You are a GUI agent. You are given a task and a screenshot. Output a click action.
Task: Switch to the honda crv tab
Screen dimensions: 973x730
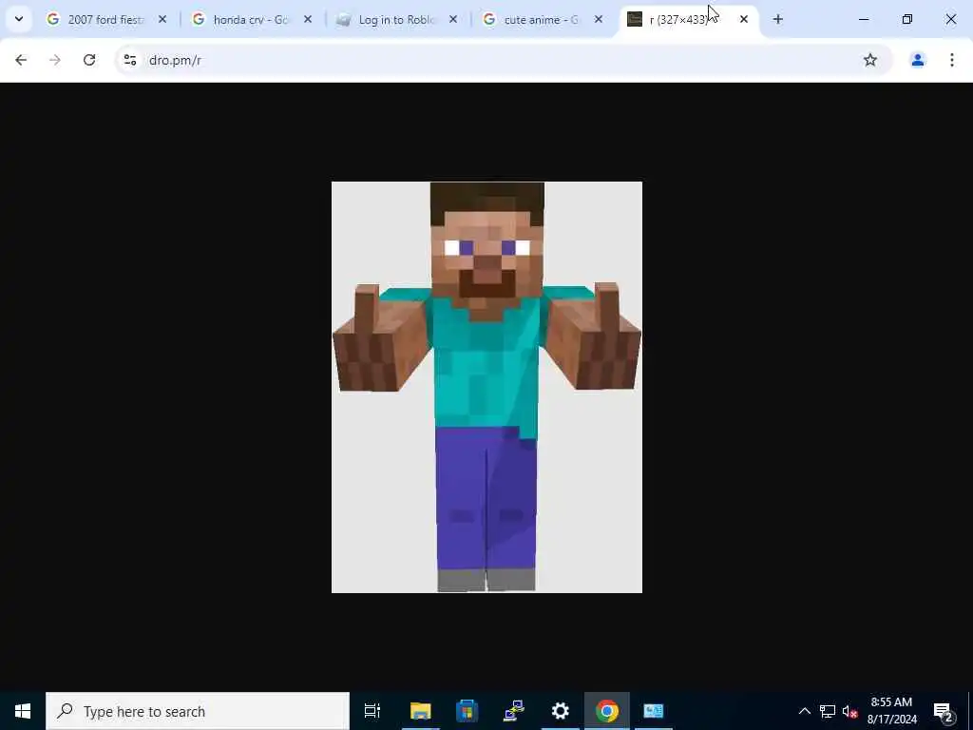click(251, 20)
